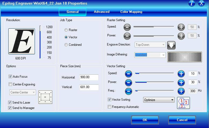This screenshot has height=128, width=209.
Task: Select the Raster job type
Action: 66,30
